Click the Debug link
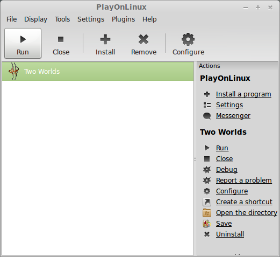The height and width of the screenshot is (257, 280). (227, 170)
